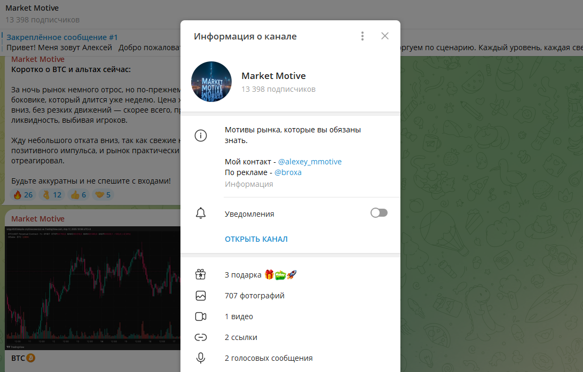Click 13 398 подписчиков in dialog

coord(278,89)
